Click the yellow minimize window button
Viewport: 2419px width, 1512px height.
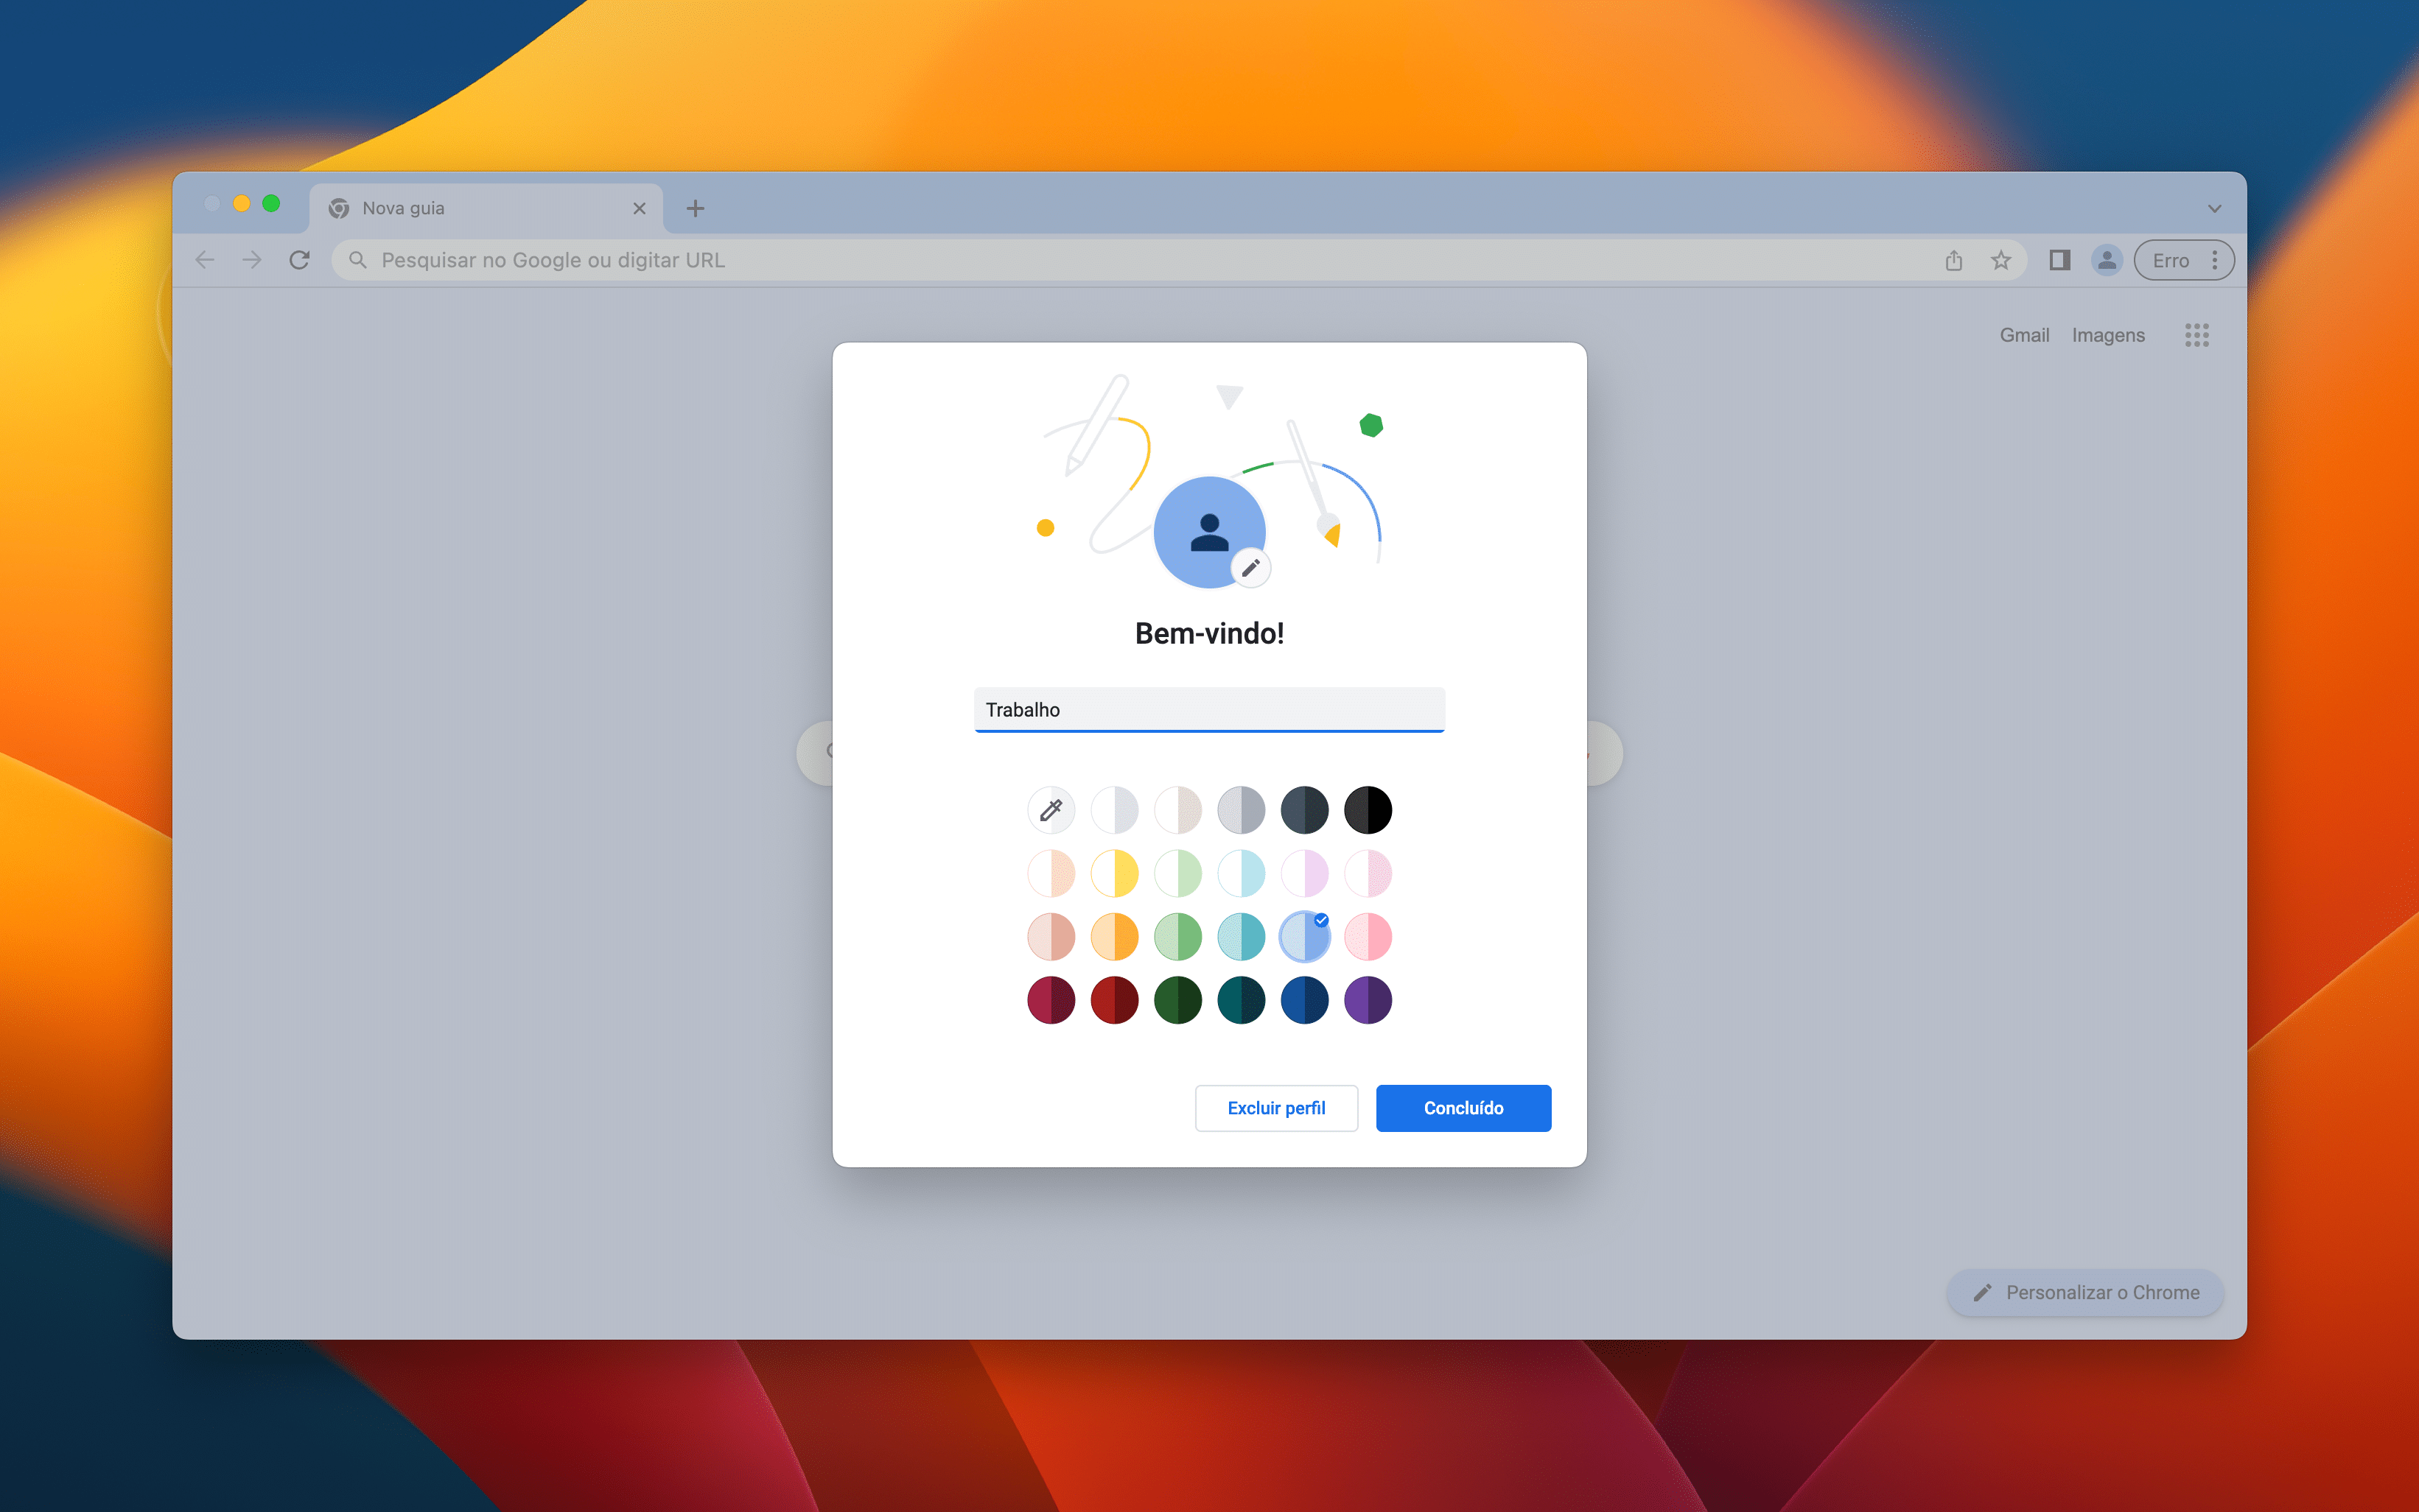(x=241, y=203)
